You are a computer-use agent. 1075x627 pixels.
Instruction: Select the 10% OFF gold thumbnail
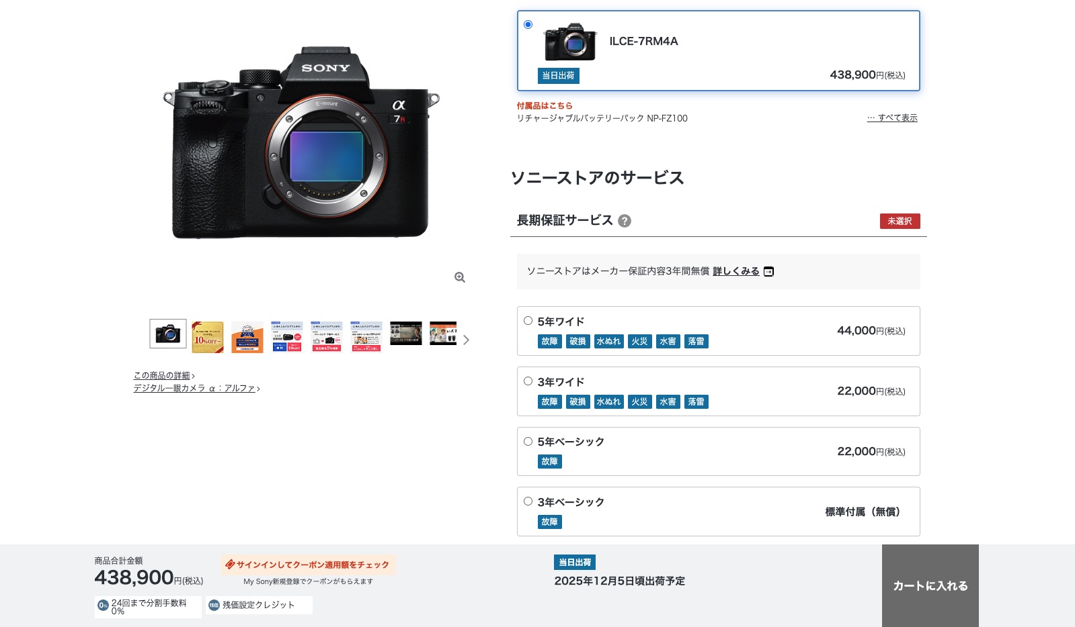click(x=208, y=336)
